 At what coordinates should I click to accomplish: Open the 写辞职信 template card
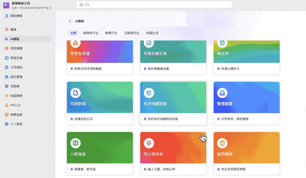(100, 103)
